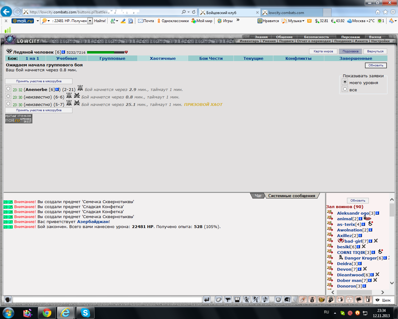398x319 pixels.
Task: Select radio for 23:30 (5-7) prize chaos fight
Action: pos(8,104)
